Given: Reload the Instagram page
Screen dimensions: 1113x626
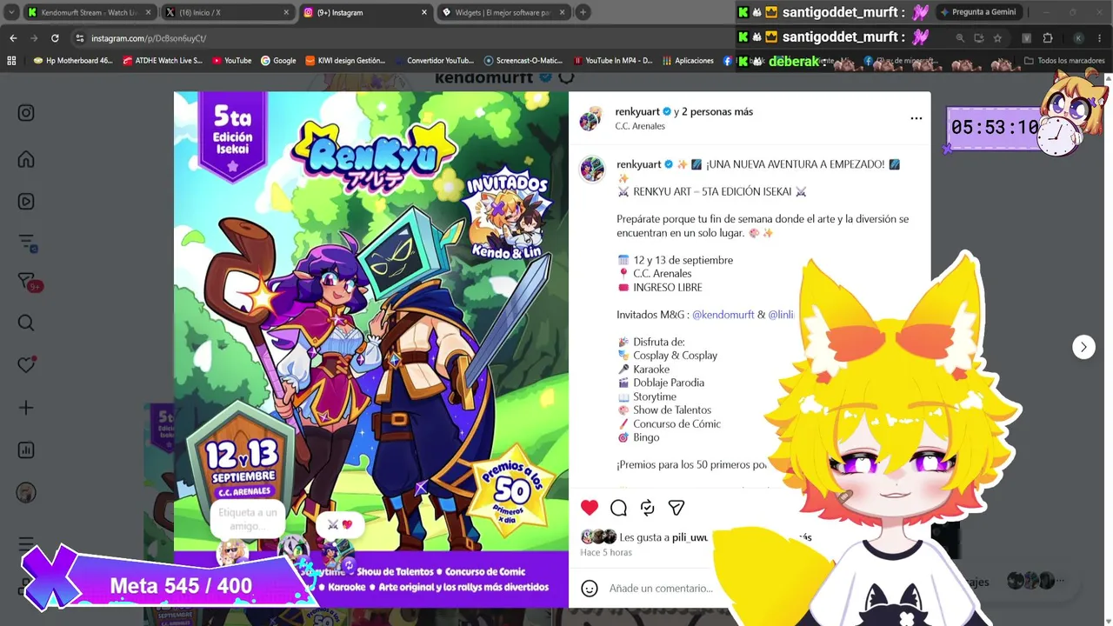Looking at the screenshot, I should tap(55, 38).
